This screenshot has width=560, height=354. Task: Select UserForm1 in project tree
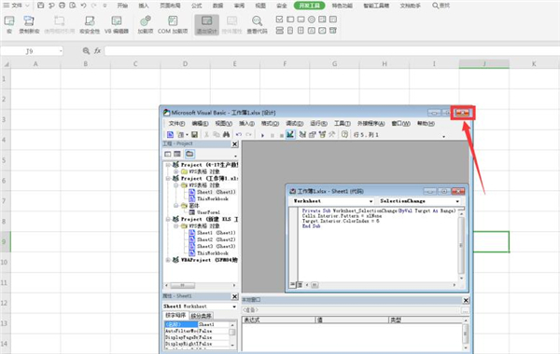208,212
